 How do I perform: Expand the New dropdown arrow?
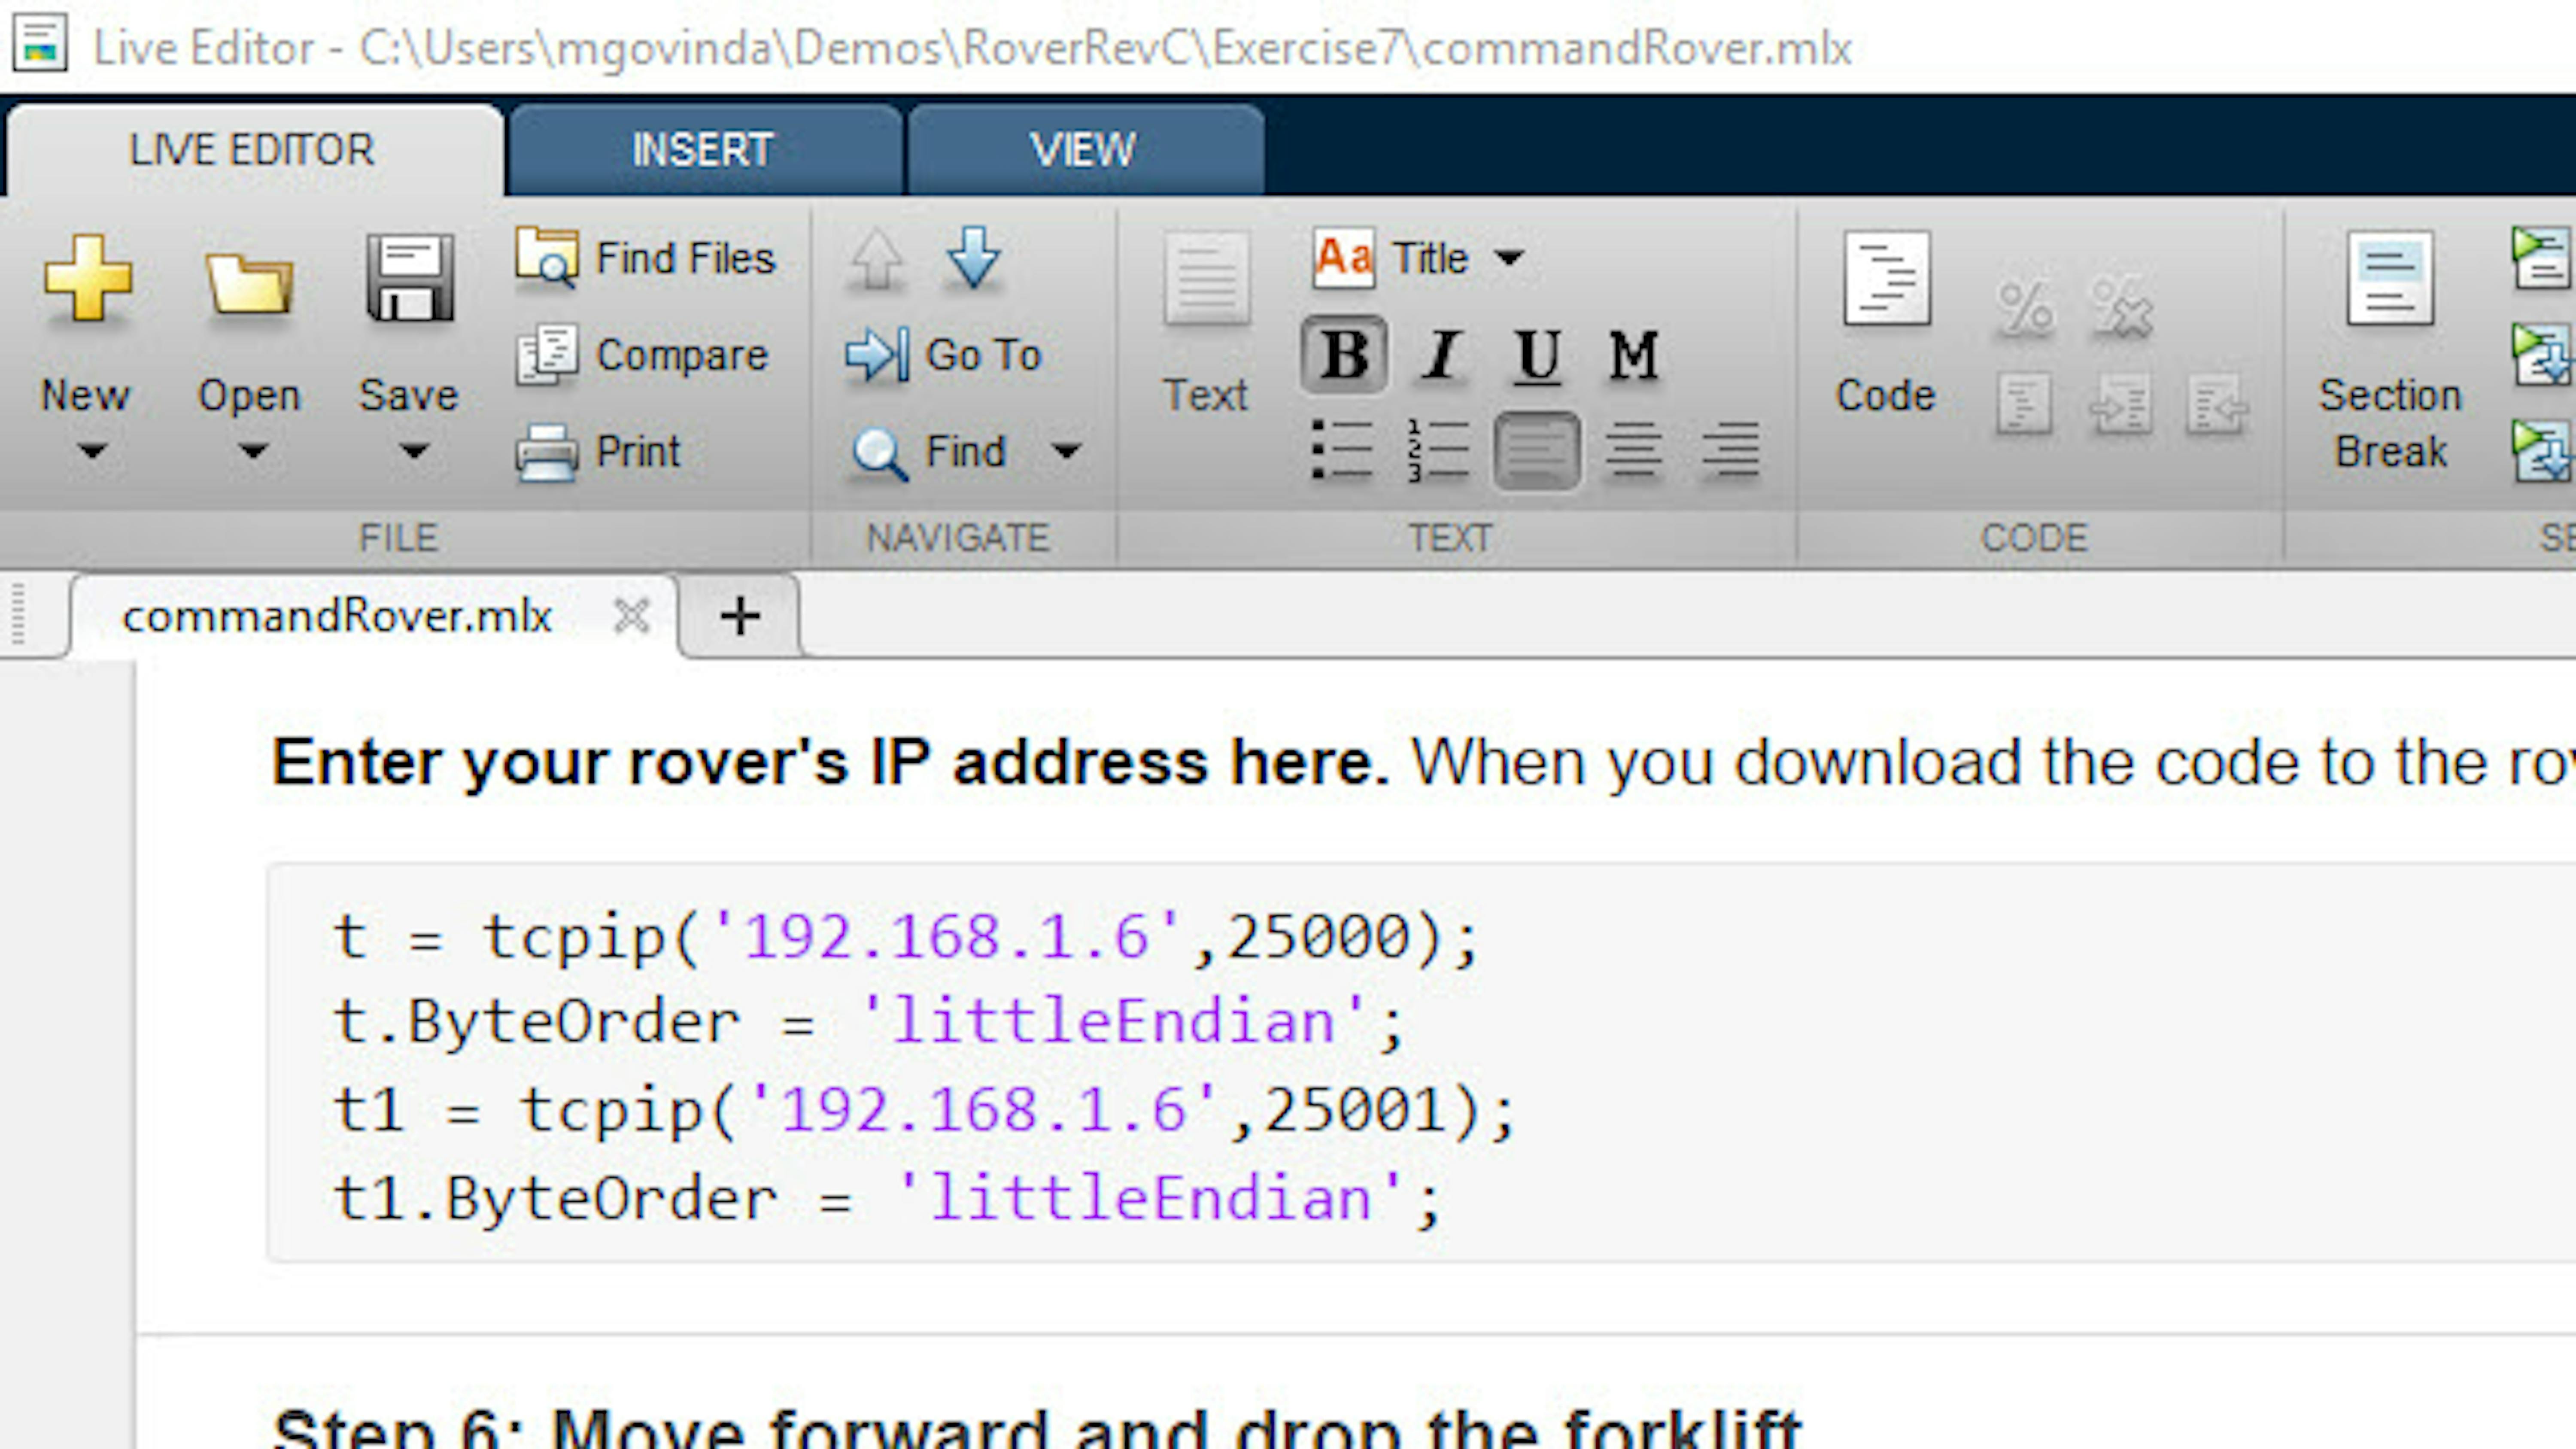[92, 452]
